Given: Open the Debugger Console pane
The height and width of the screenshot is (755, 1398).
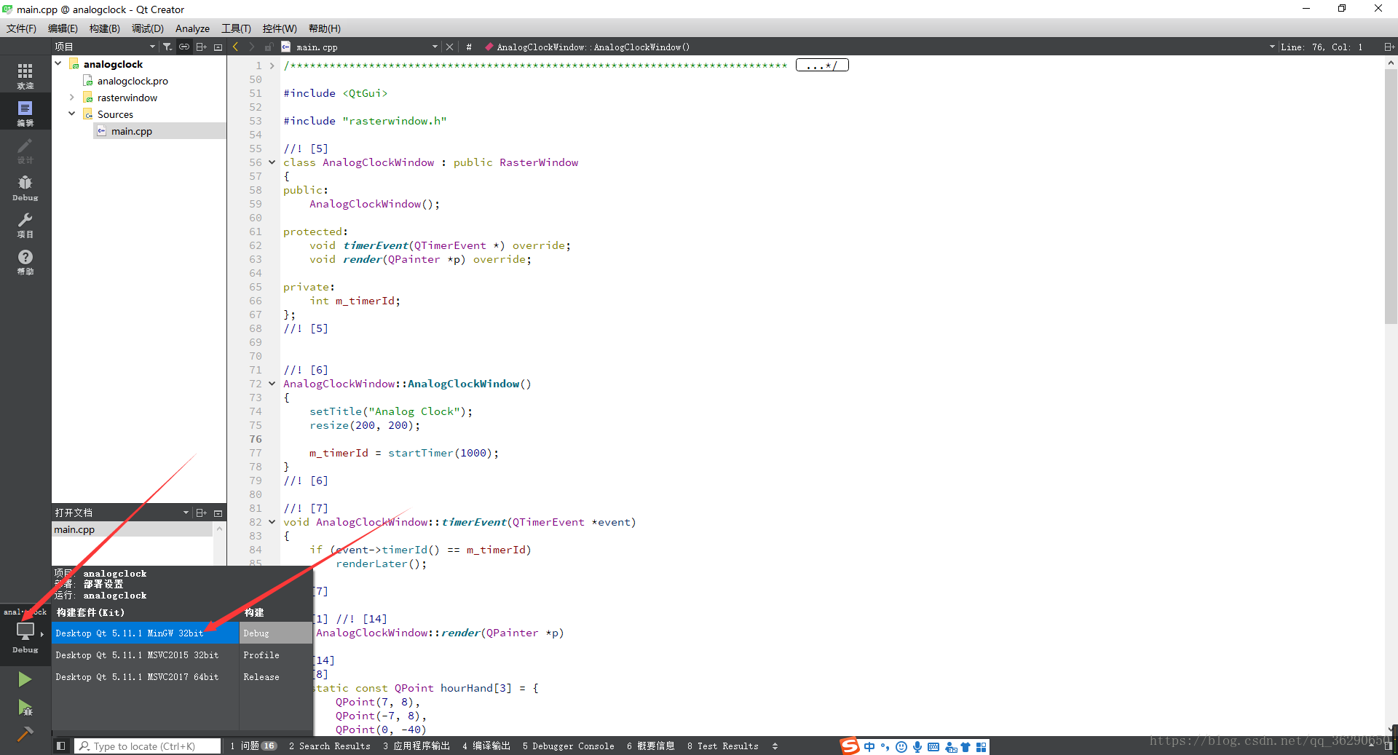Looking at the screenshot, I should coord(568,746).
